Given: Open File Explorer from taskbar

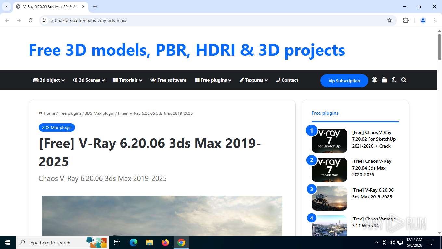Looking at the screenshot, I should pos(149,243).
